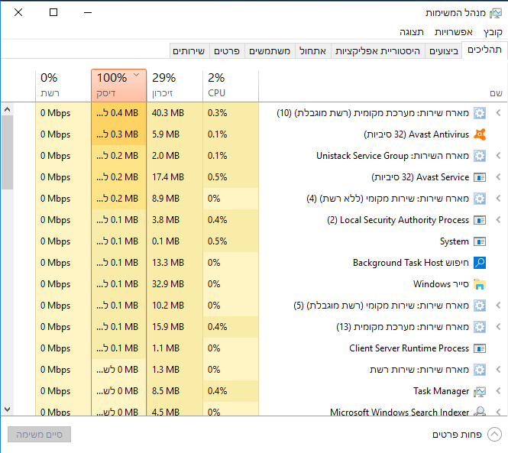Expand local system (13) service host group
Screen dimensions: 508x453
[499, 327]
